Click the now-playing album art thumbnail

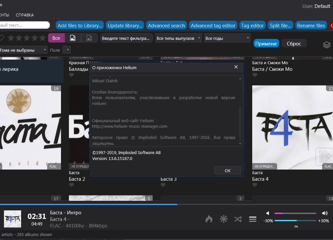click(x=13, y=219)
